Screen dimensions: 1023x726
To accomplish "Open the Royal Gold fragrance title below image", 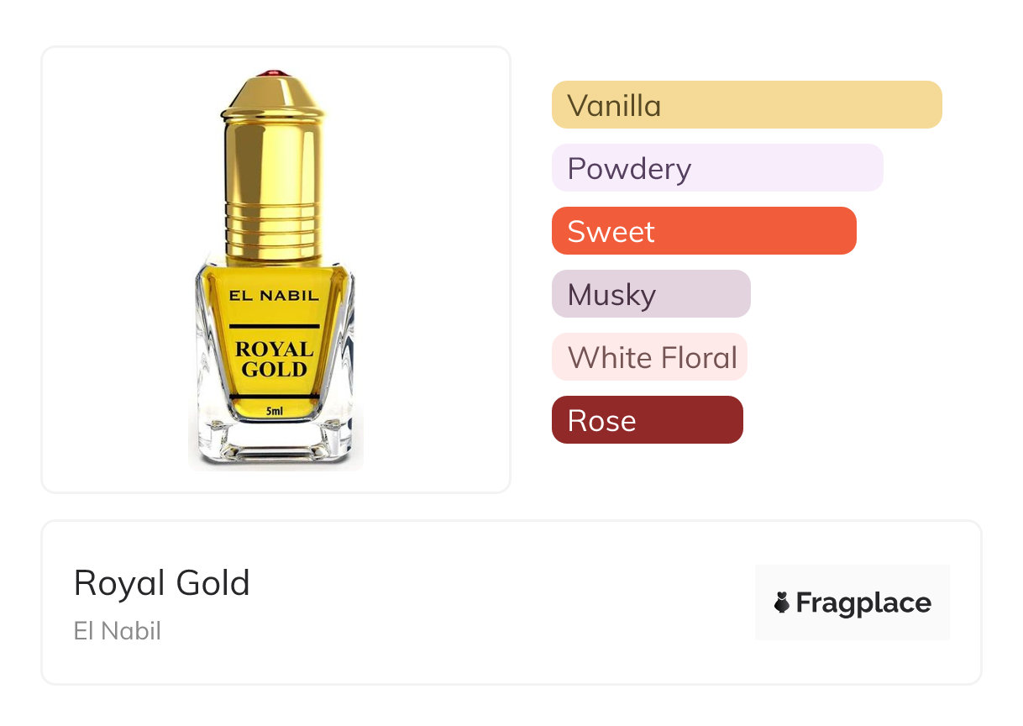I will (162, 583).
